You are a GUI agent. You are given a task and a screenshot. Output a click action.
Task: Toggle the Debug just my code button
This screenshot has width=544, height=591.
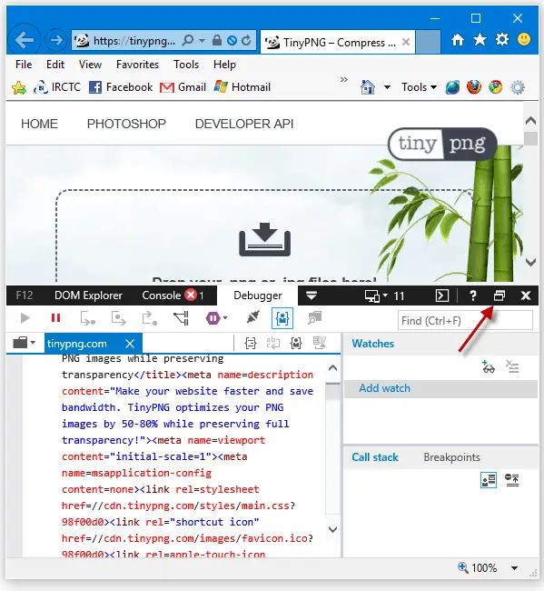282,318
